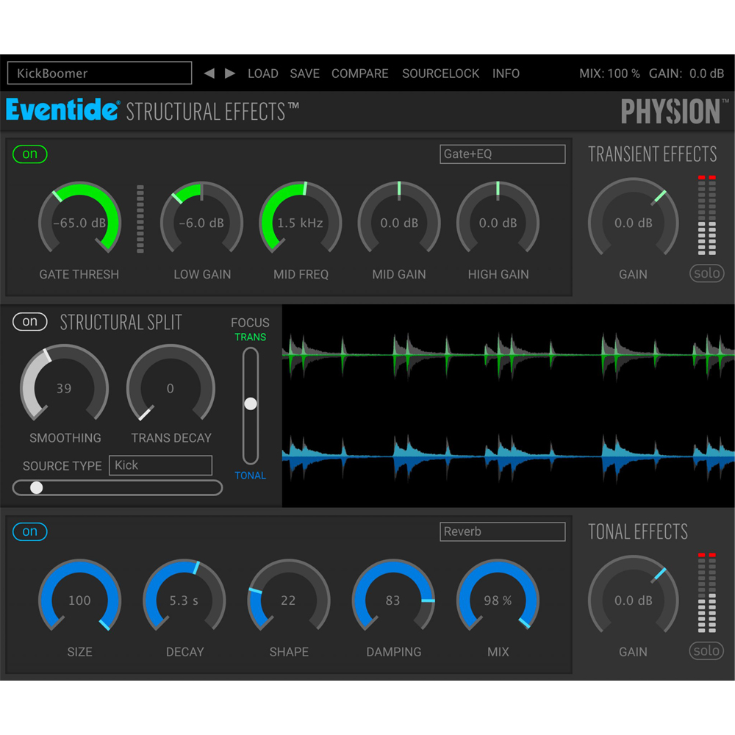The image size is (735, 735).
Task: Open the INFO menu
Action: [x=506, y=73]
